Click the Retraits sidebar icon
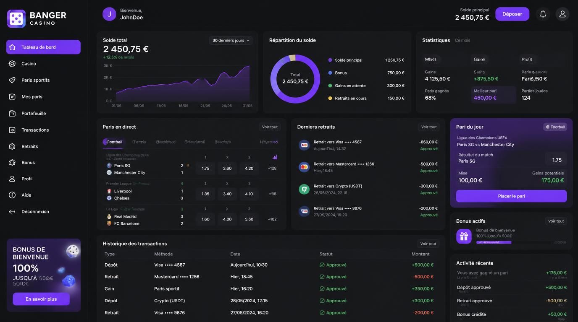The image size is (578, 322). click(x=12, y=146)
